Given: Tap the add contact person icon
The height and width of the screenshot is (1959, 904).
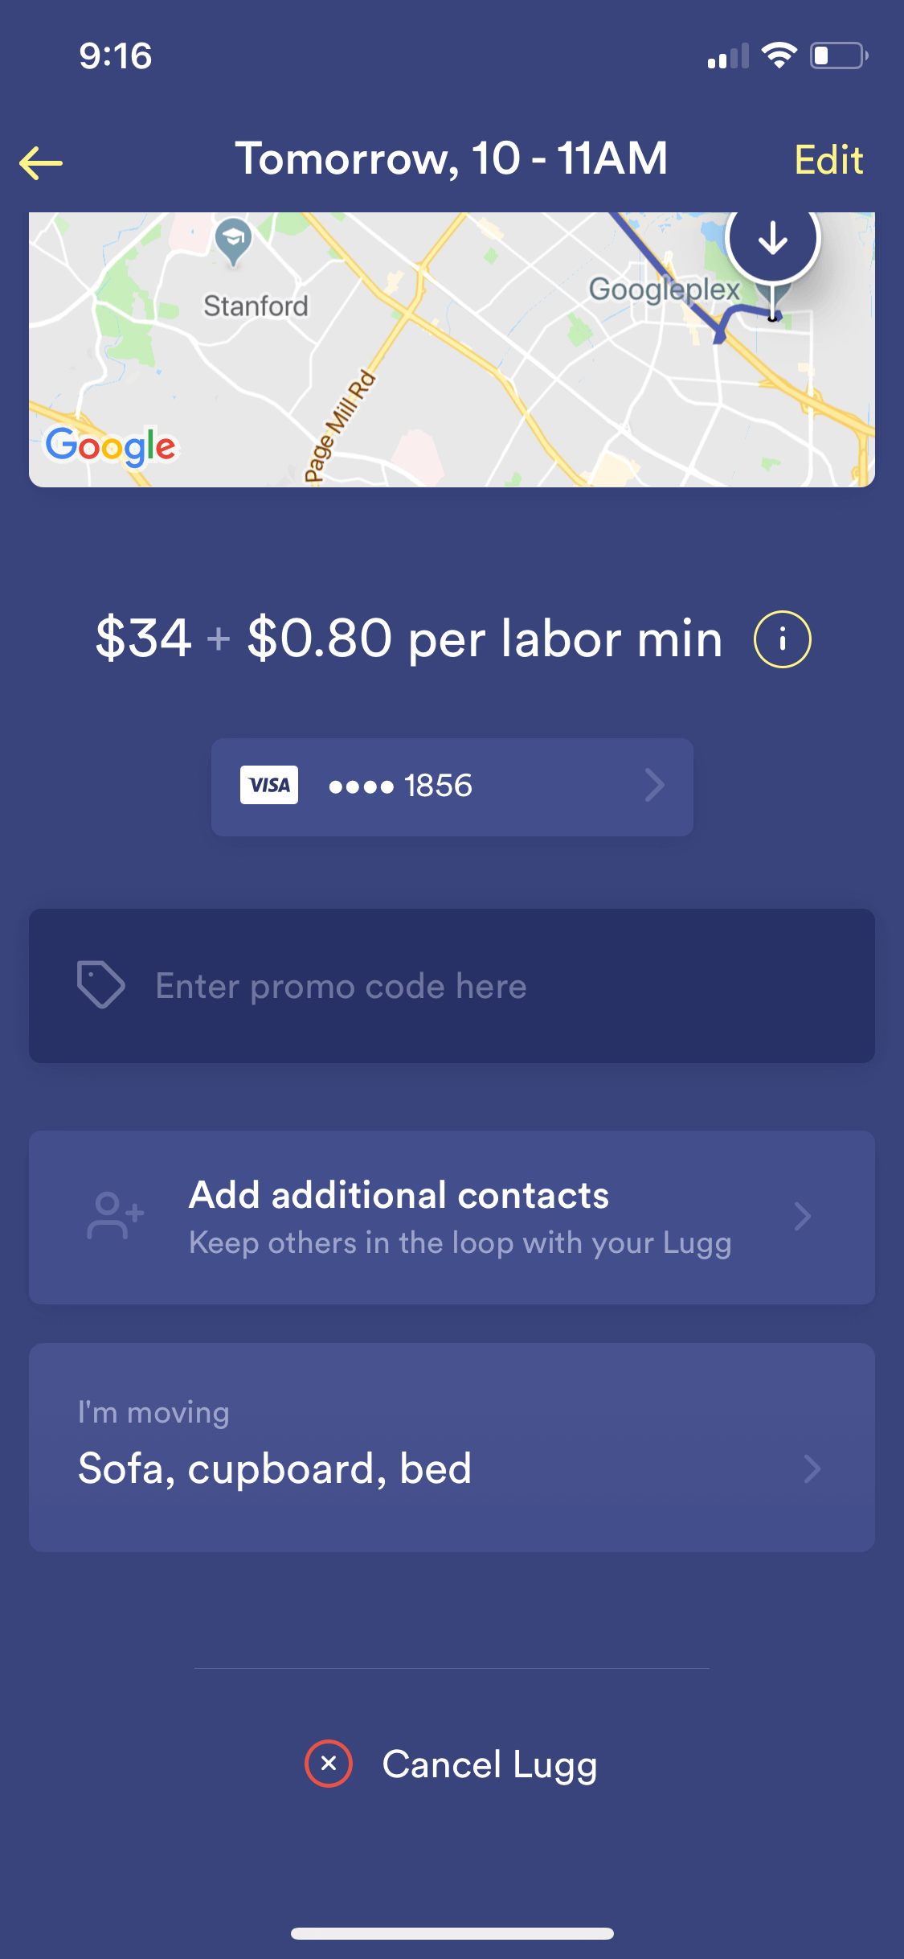Looking at the screenshot, I should click(115, 1216).
